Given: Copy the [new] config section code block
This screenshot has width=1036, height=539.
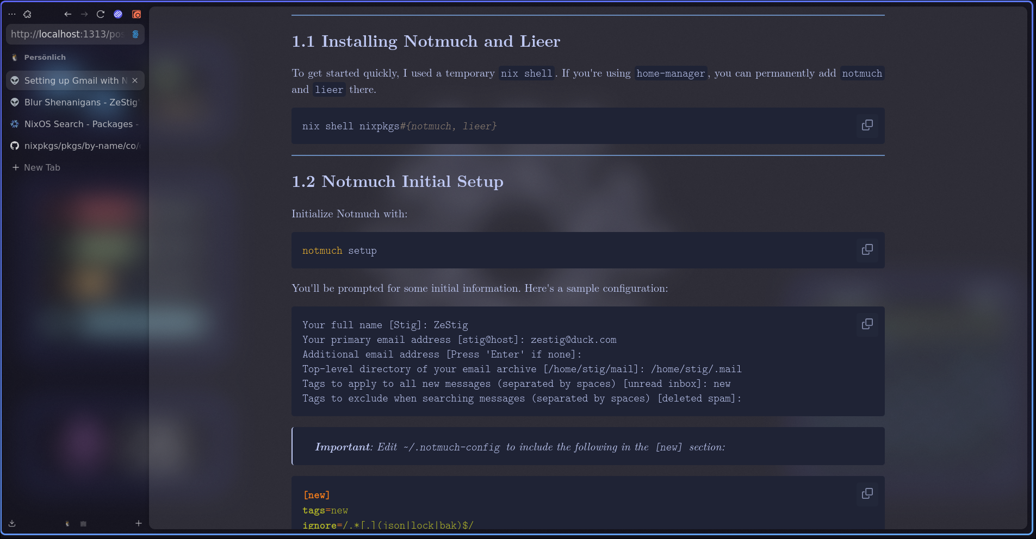Looking at the screenshot, I should (867, 494).
